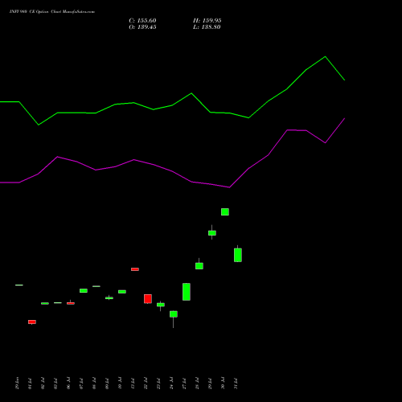Select the '30 Jul' date axis label

(223, 384)
